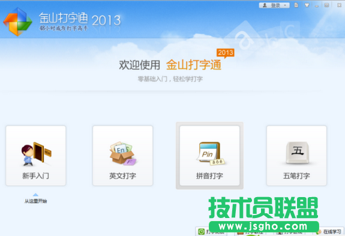Close the 金山打字通 window
The image size is (345, 236).
coord(339,5)
